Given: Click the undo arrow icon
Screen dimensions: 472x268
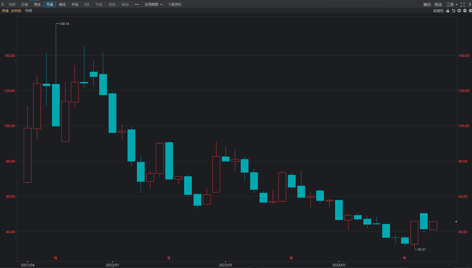Looking at the screenshot, I should [x=453, y=11].
